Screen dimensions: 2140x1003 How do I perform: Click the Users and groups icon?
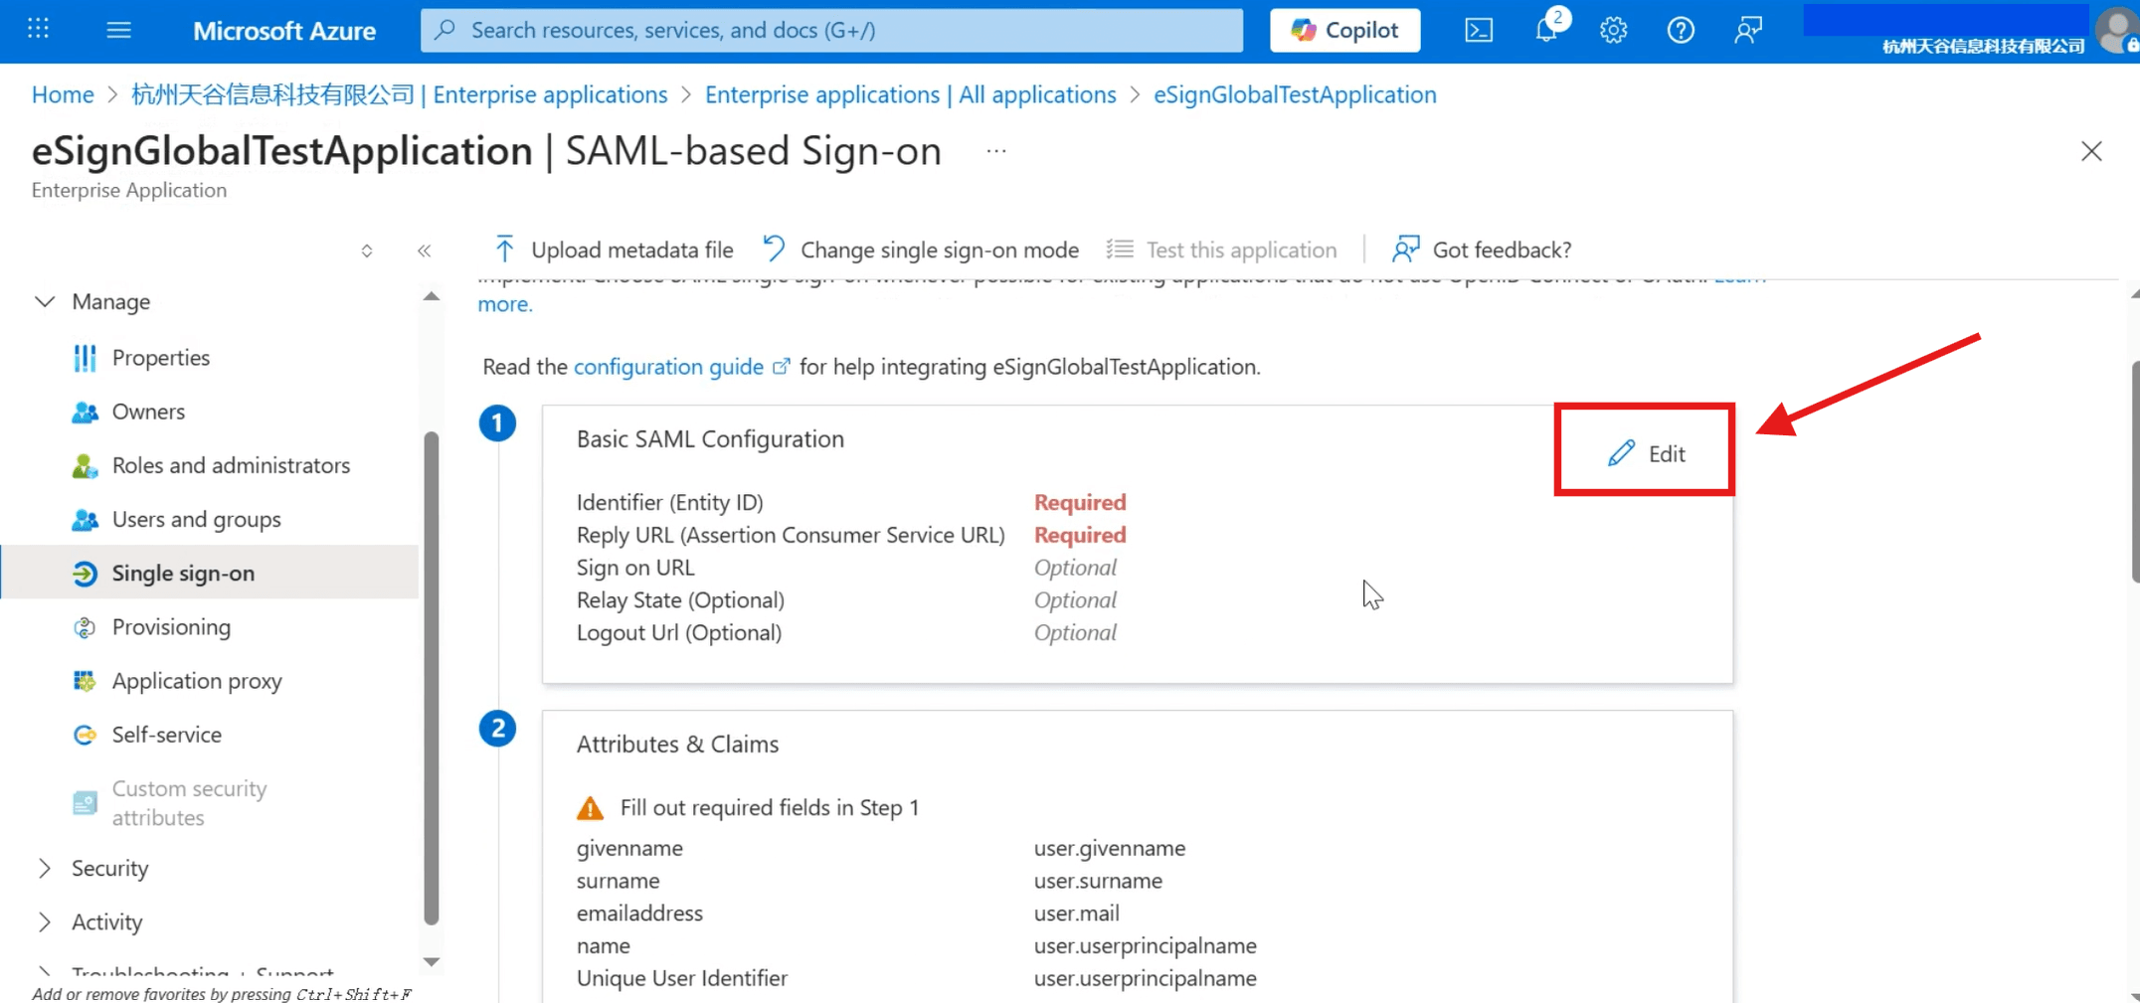coord(85,520)
